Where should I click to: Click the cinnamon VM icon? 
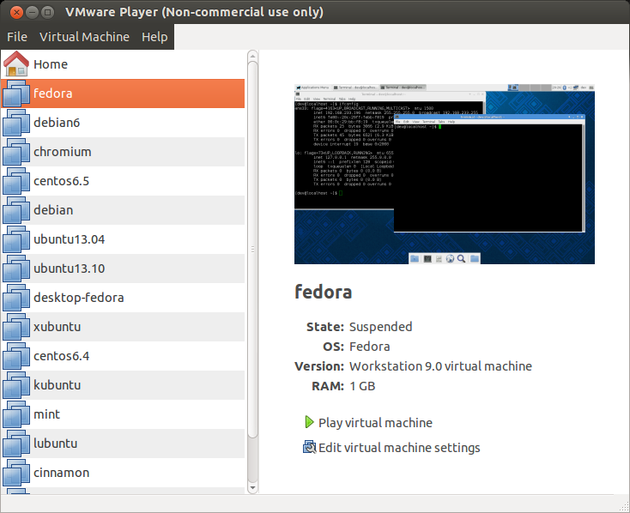(x=16, y=473)
